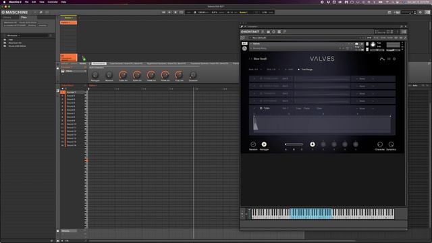The image size is (432, 243).
Task: Select the orange Pattern 1 clip
Action: click(68, 22)
